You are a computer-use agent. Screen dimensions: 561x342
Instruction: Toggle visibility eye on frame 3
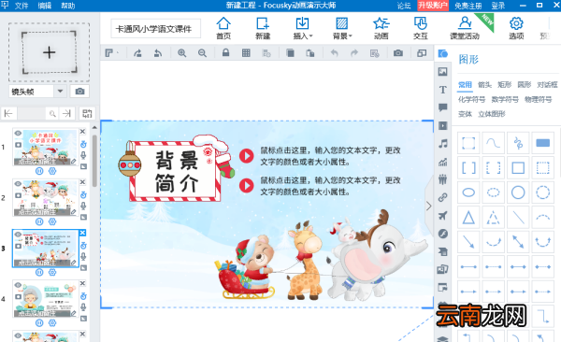18,235
